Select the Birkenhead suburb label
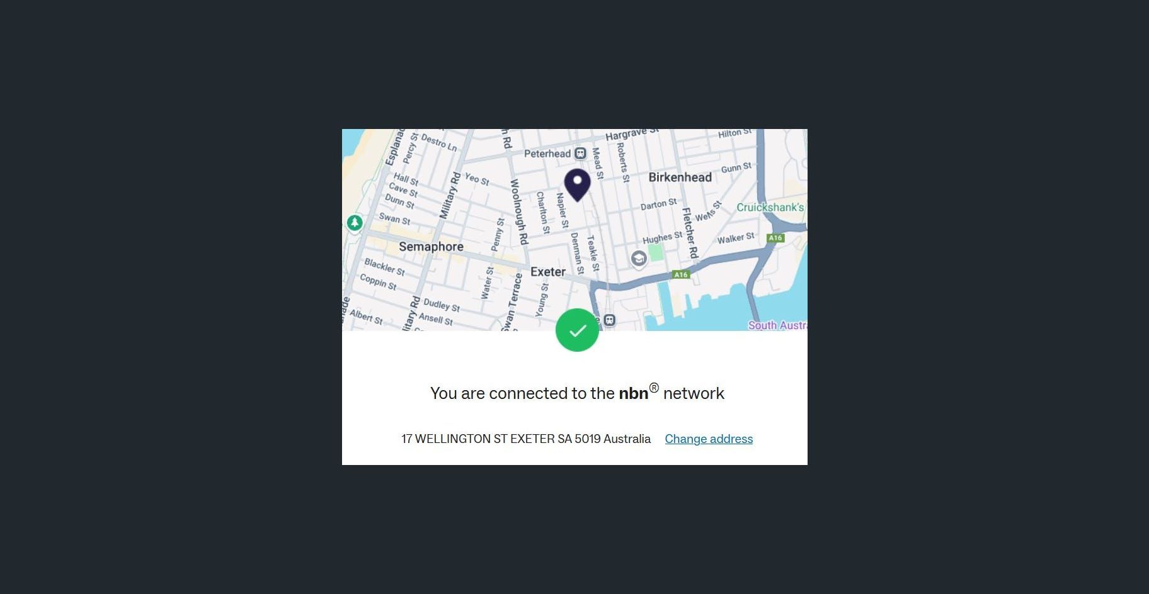 (680, 177)
